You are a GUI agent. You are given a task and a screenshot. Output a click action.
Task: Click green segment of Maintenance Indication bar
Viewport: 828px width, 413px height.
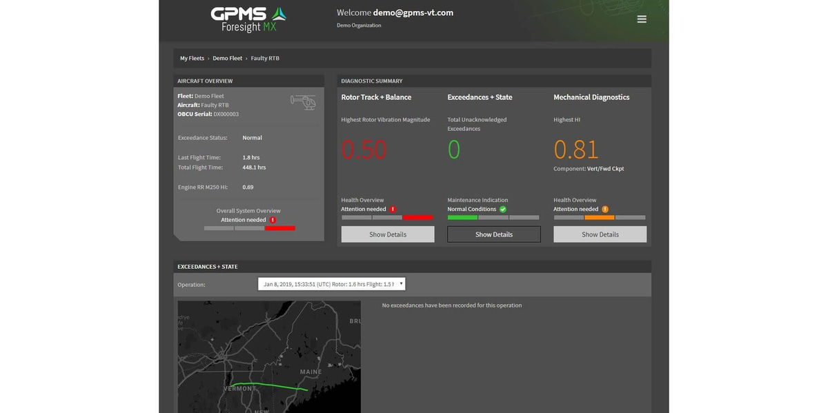(x=462, y=218)
